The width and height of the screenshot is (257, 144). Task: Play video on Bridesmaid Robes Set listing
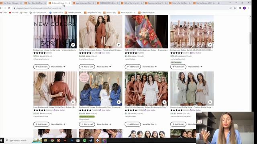pos(210,44)
